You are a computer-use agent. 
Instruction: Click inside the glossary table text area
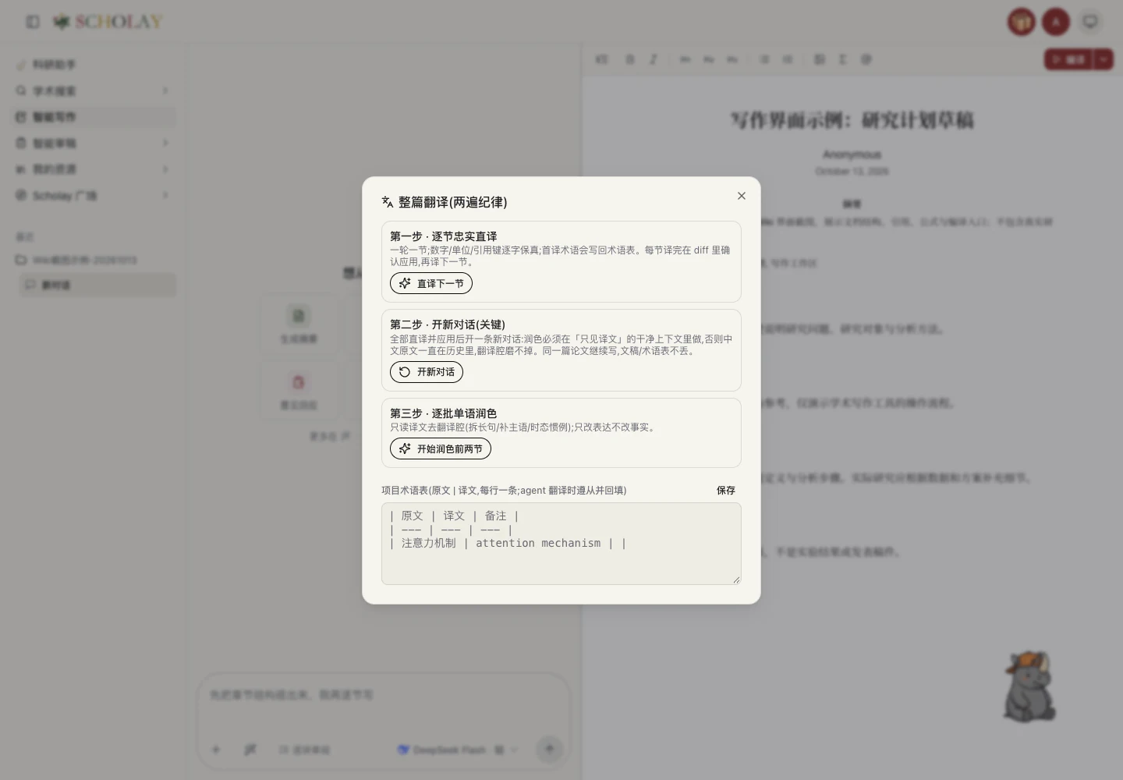tap(561, 544)
